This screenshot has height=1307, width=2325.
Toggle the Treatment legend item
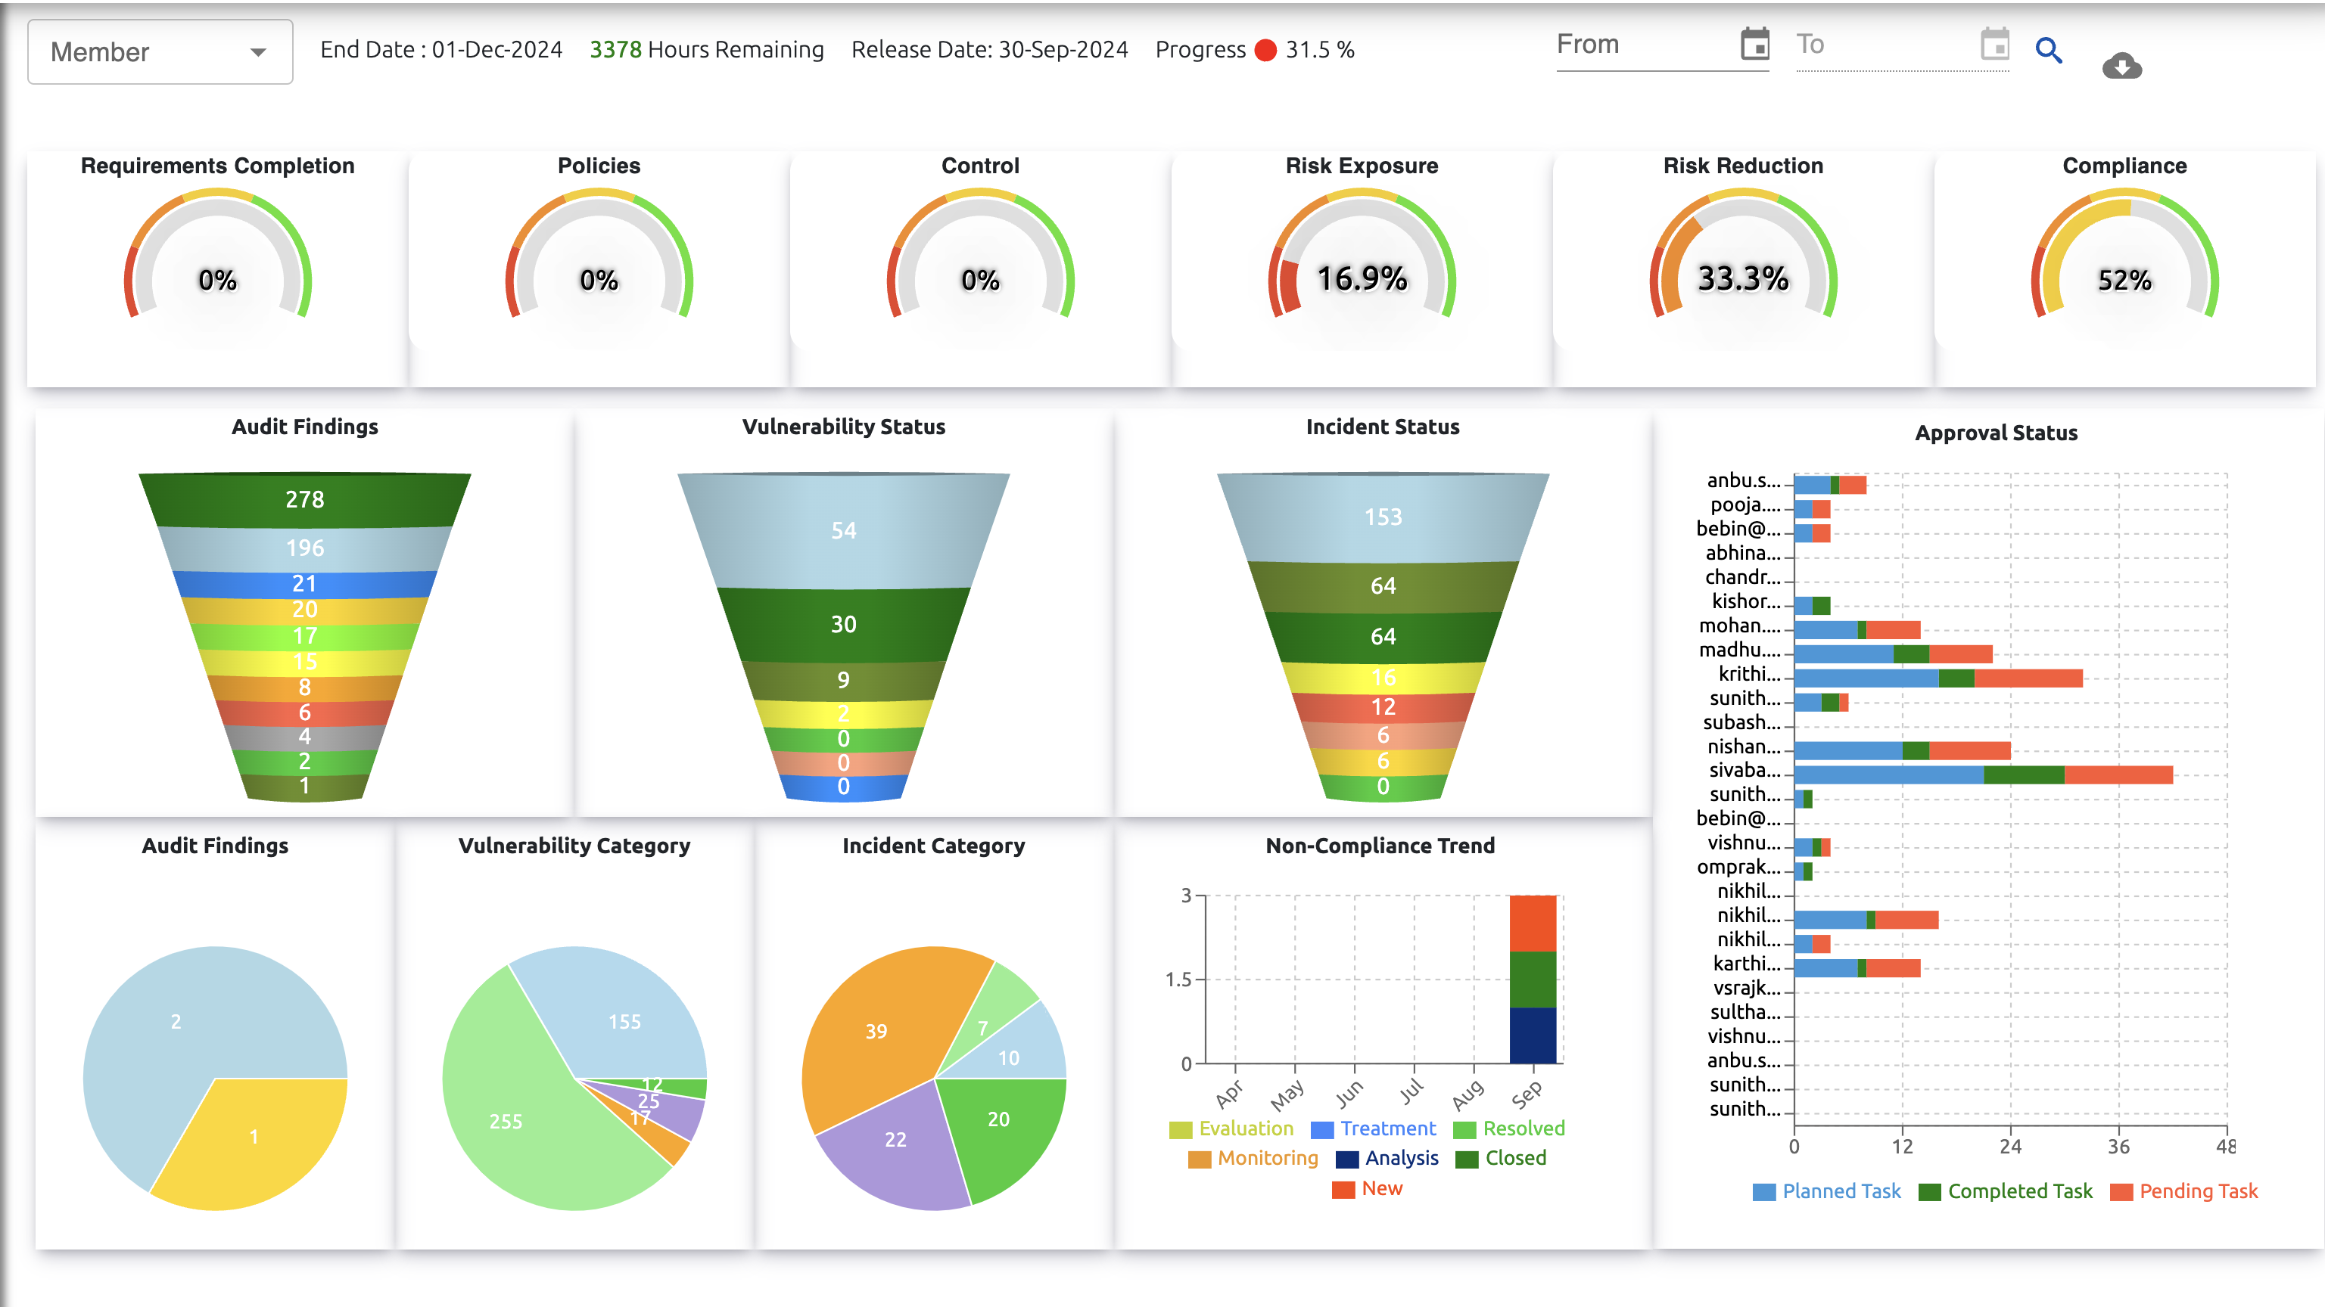click(x=1373, y=1128)
